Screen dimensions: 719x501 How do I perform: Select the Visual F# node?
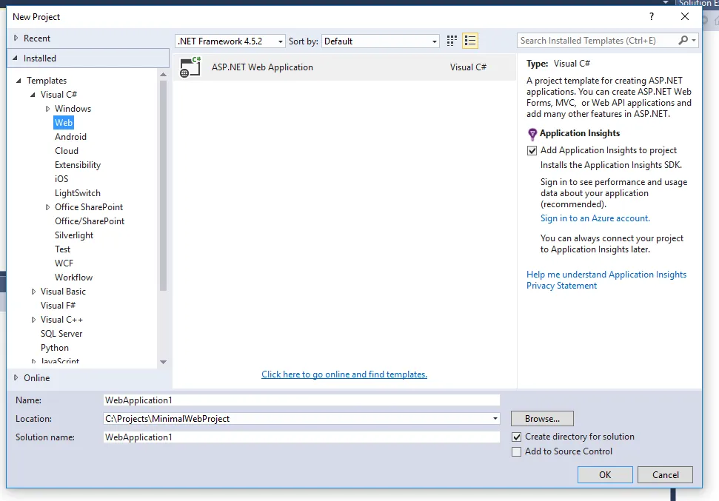[58, 306]
